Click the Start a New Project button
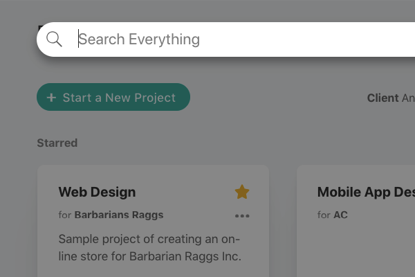The height and width of the screenshot is (277, 415). (113, 97)
